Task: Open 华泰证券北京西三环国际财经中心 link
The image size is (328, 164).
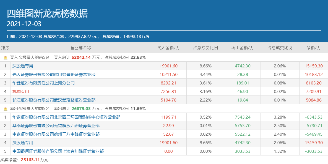Action: tap(66, 117)
